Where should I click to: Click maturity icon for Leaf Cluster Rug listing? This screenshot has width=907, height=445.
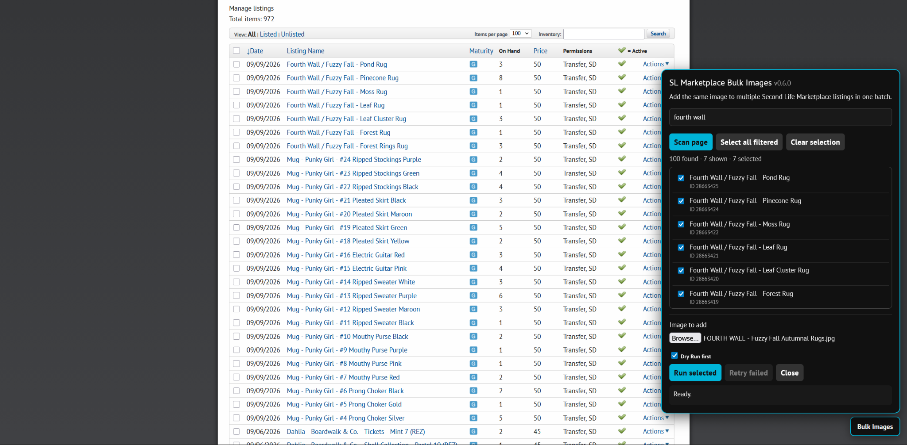coord(473,119)
